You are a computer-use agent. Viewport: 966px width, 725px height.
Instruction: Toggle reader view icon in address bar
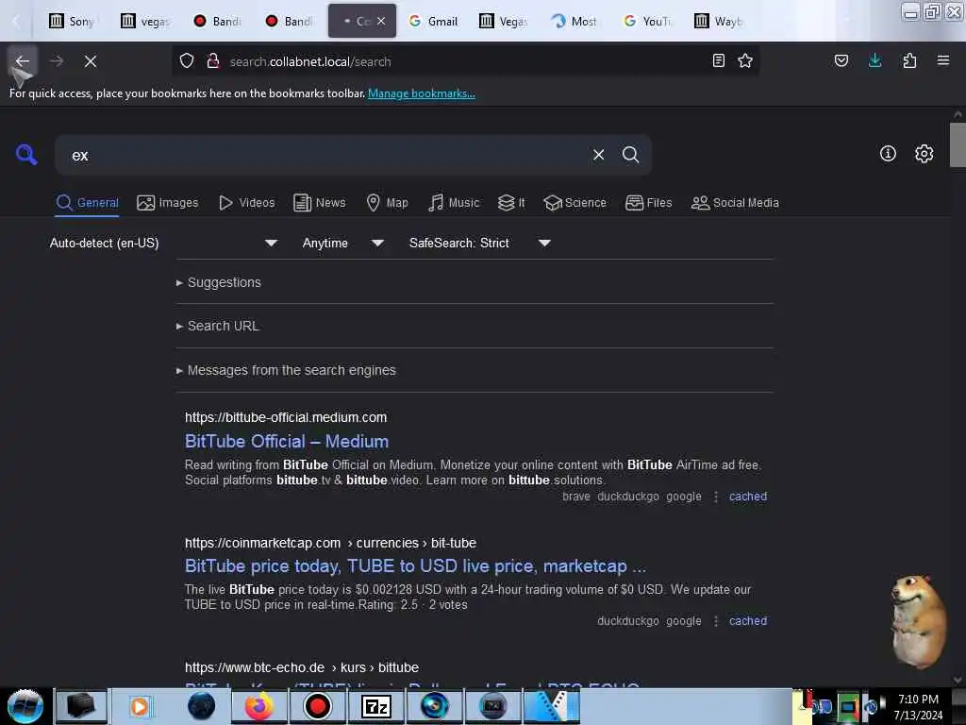tap(718, 60)
